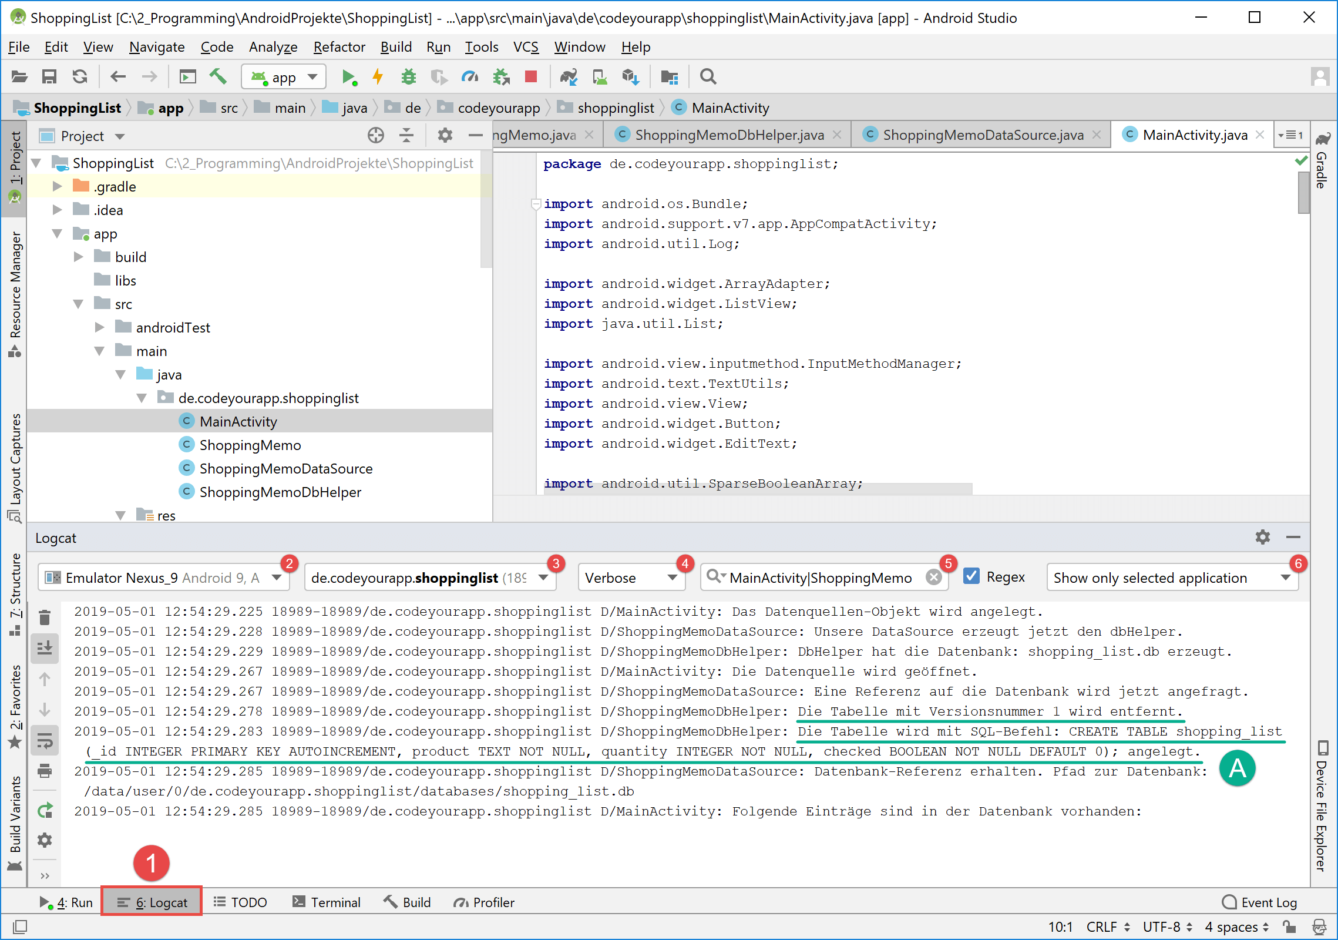Screen dimensions: 1338x940
Task: Clear logcat with the trash icon
Action: pos(45,617)
